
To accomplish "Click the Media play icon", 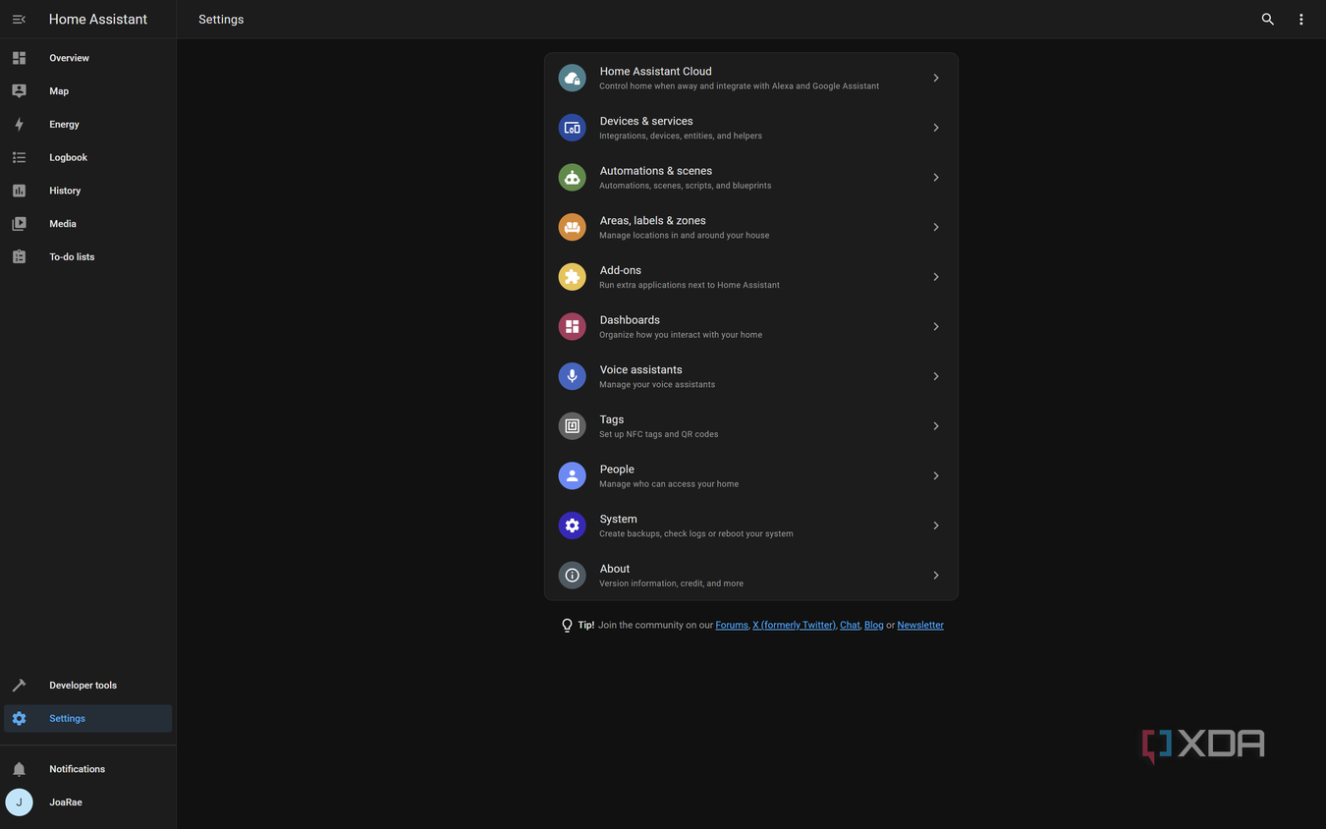I will (19, 224).
